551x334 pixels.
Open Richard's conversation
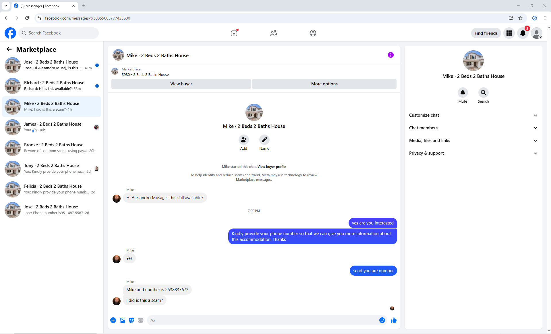tap(52, 86)
